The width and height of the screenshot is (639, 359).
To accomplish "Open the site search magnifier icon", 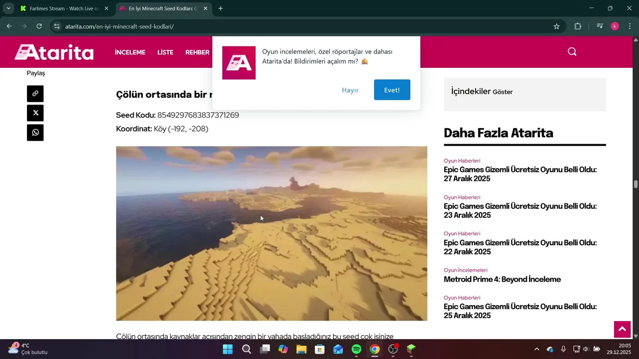I will [x=572, y=51].
